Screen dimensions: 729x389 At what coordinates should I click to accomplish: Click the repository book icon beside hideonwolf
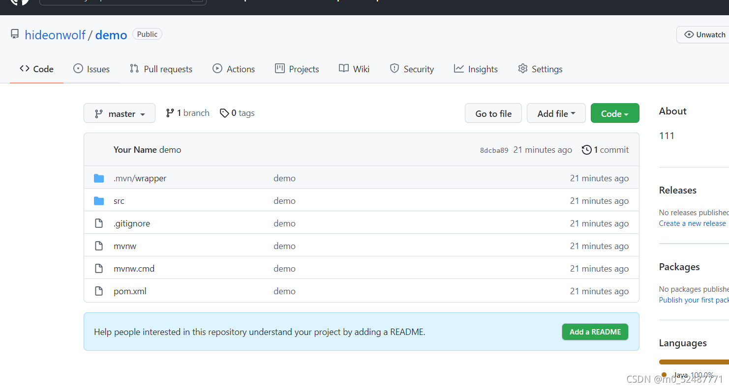click(15, 34)
